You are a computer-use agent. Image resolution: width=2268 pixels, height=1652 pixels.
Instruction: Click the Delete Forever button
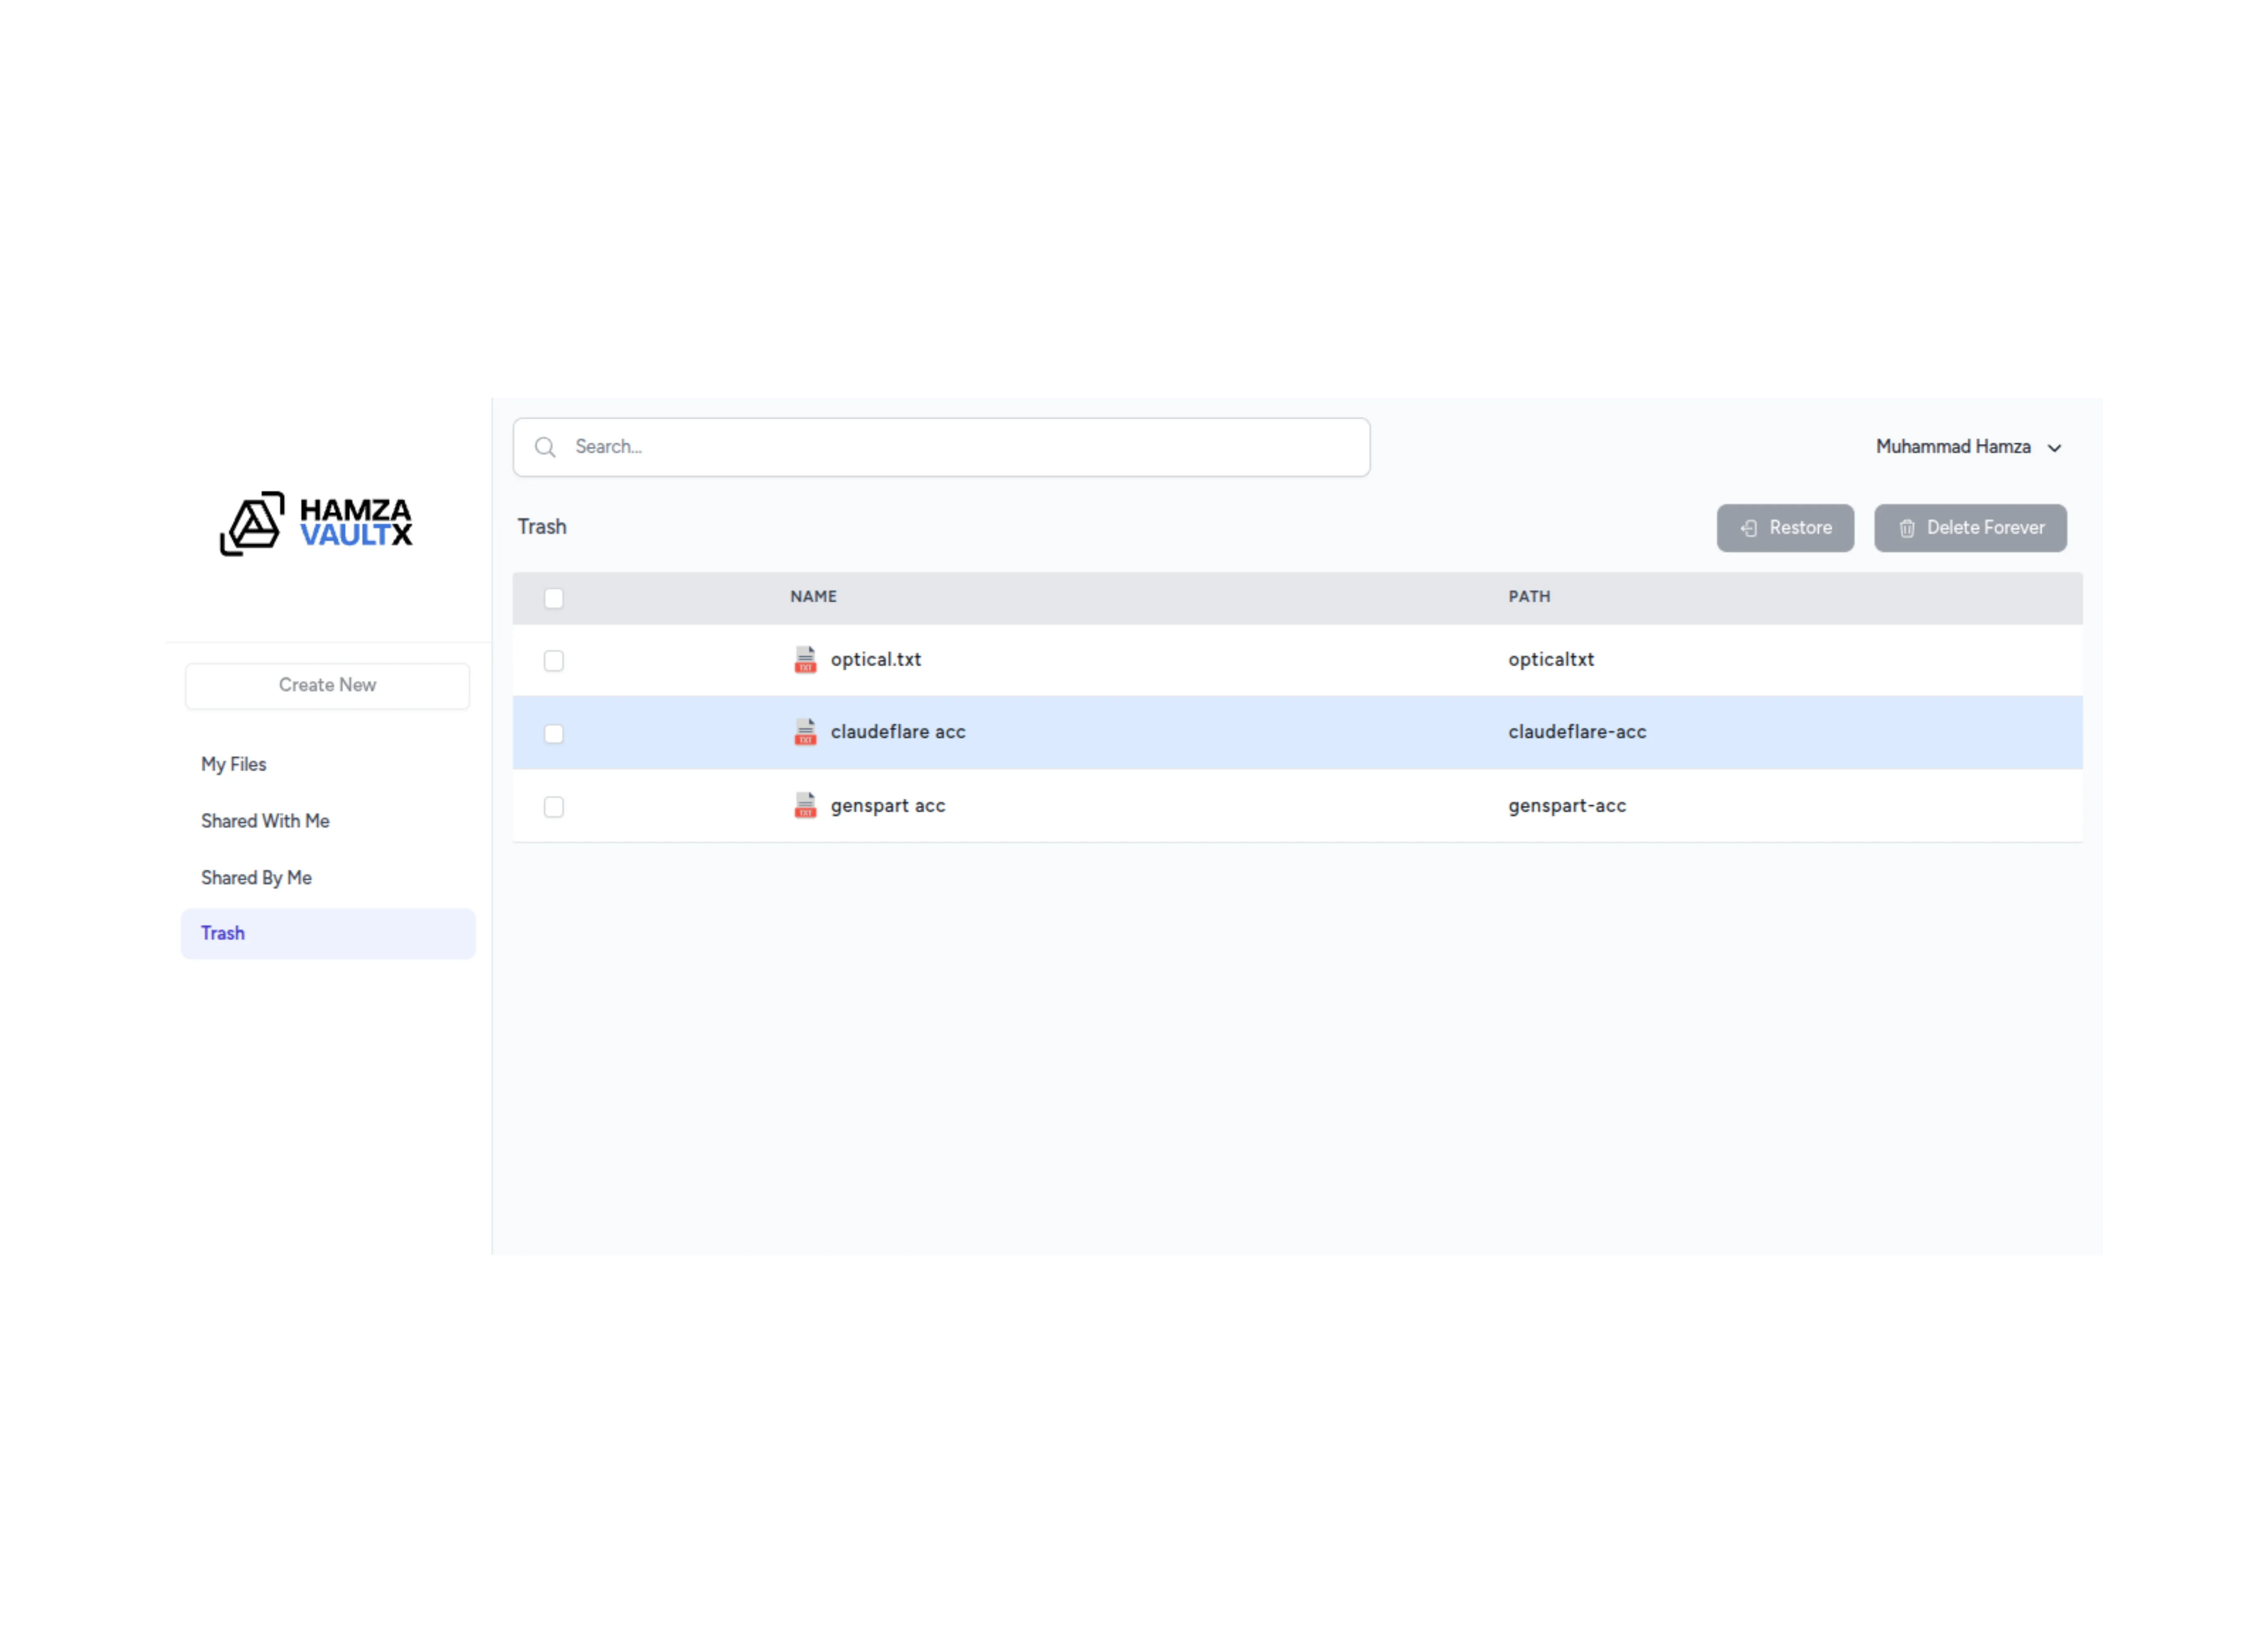pyautogui.click(x=1970, y=528)
